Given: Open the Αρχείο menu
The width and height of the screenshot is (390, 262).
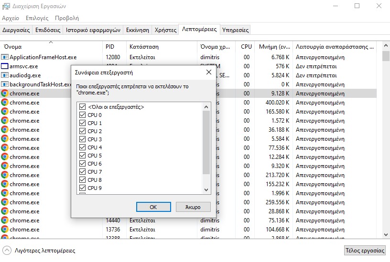Looking at the screenshot, I should click(11, 18).
